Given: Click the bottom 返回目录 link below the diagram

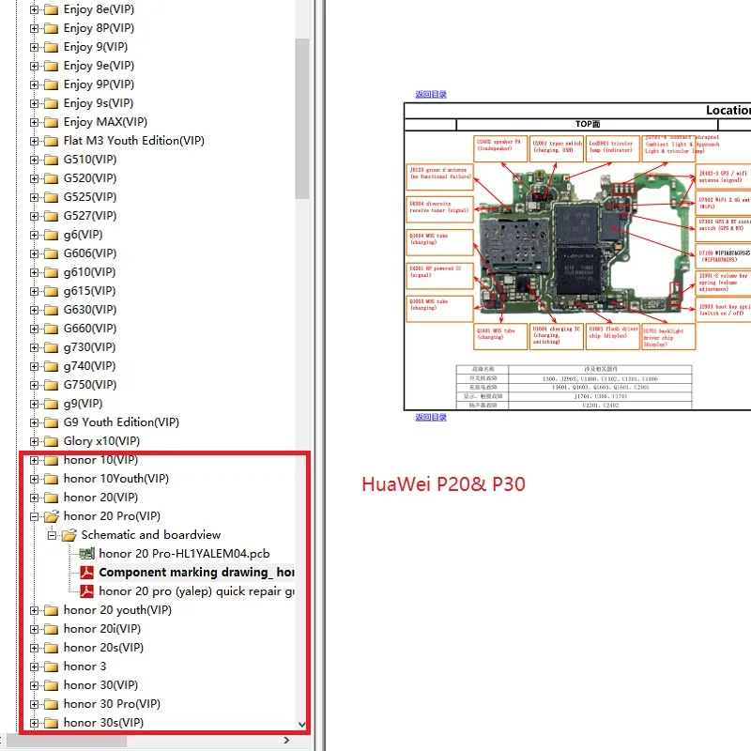Looking at the screenshot, I should (x=431, y=417).
